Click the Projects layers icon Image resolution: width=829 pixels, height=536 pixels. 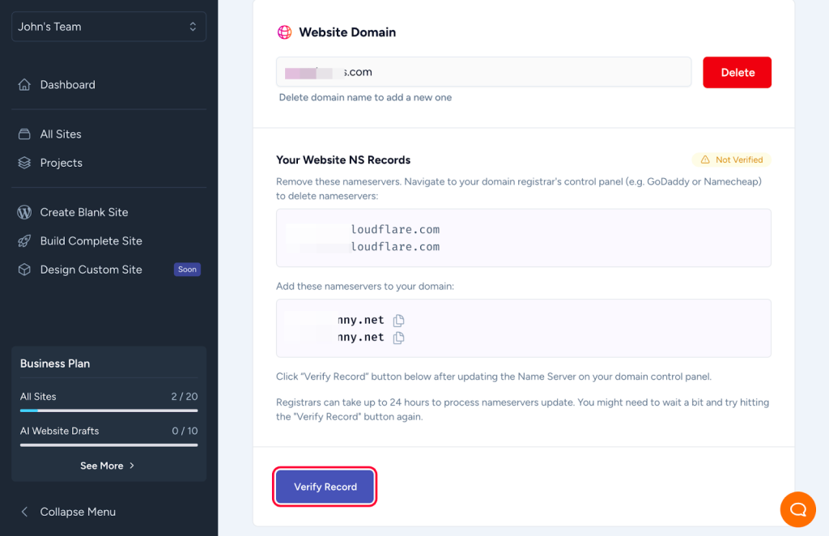24,163
